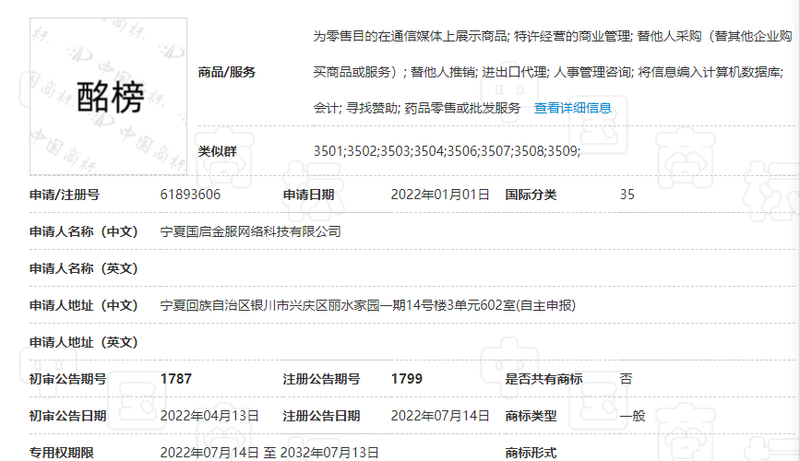Click the 是否共有商标 value 否
The width and height of the screenshot is (800, 461).
tap(627, 379)
